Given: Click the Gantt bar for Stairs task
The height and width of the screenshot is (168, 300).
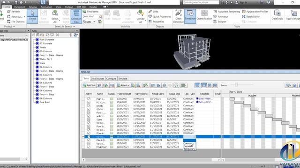Looking at the screenshot, I should click(277, 119).
